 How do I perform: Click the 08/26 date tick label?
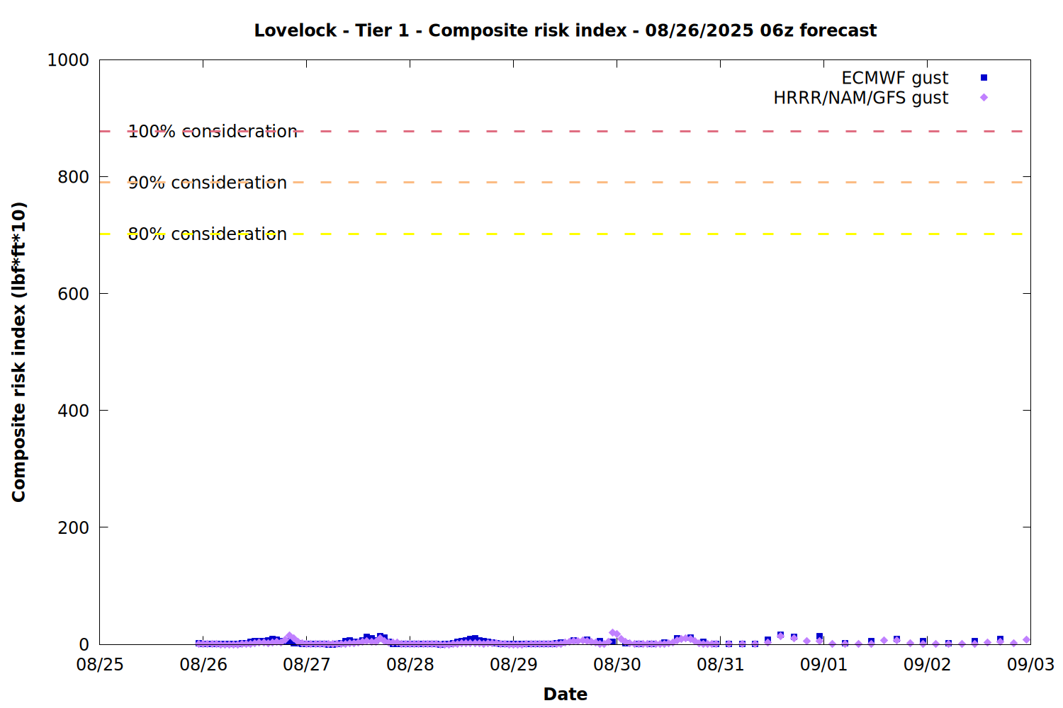203,665
